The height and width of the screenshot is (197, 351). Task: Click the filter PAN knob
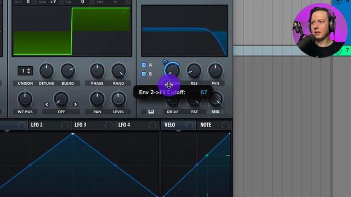click(216, 70)
